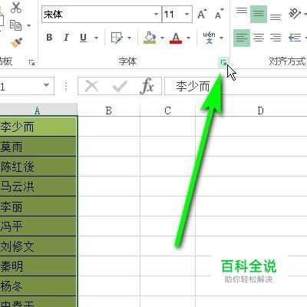Select right horizontal alignment
This screenshot has width=307, height=307.
click(276, 38)
